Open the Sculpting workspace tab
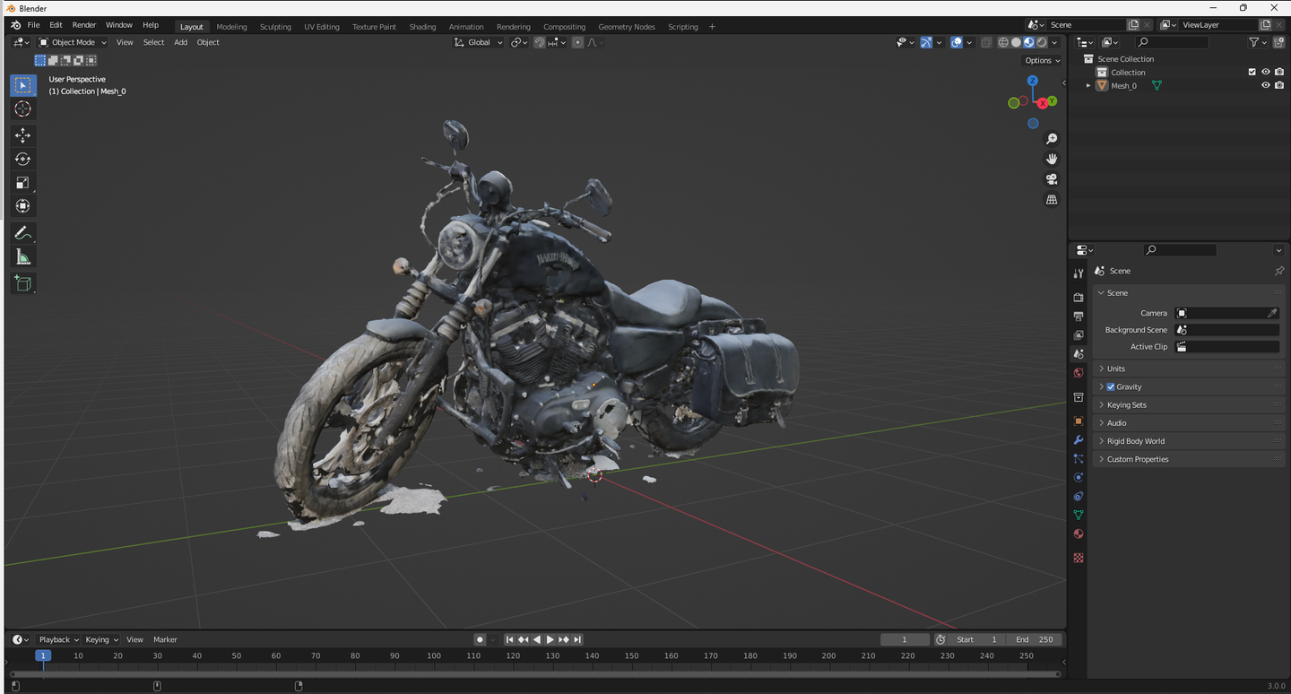This screenshot has height=694, width=1291. (x=275, y=27)
